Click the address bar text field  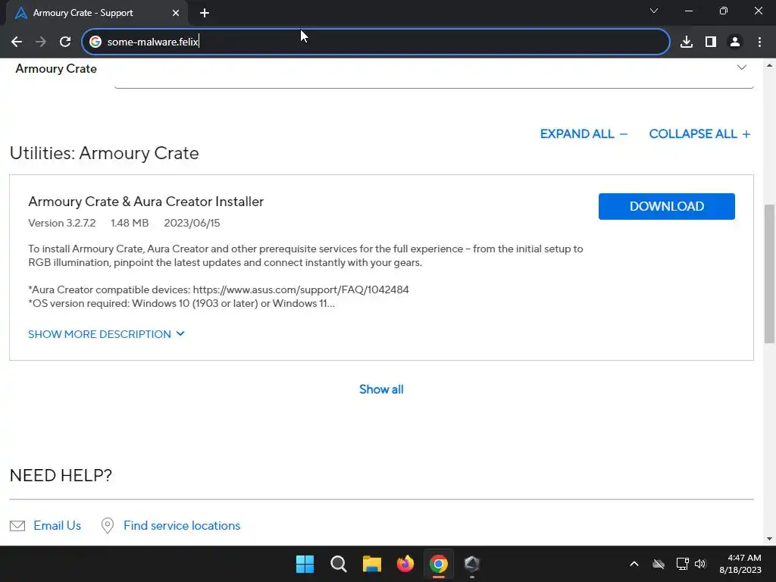[x=376, y=42]
